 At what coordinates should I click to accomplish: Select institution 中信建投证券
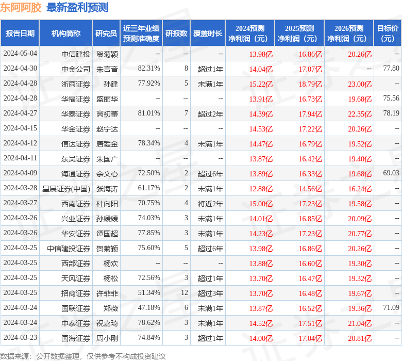[69, 249]
